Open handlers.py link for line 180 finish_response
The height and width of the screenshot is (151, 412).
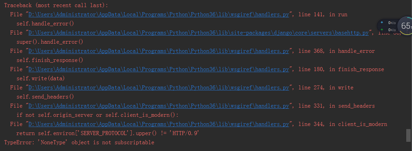159,69
